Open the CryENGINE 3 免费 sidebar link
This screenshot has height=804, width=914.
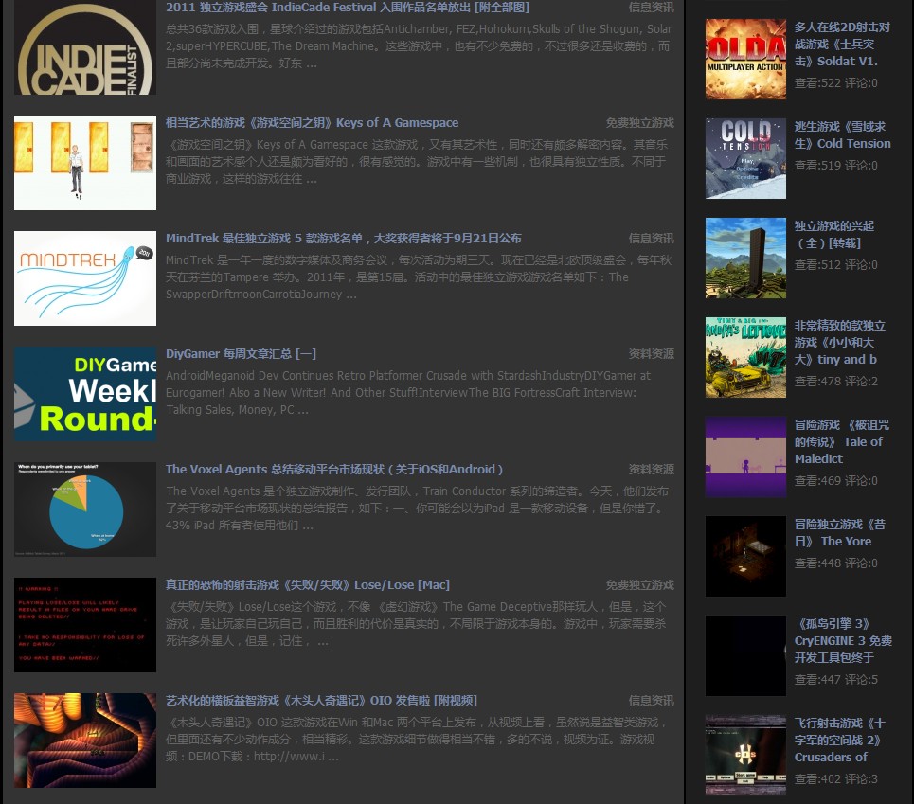tap(843, 641)
